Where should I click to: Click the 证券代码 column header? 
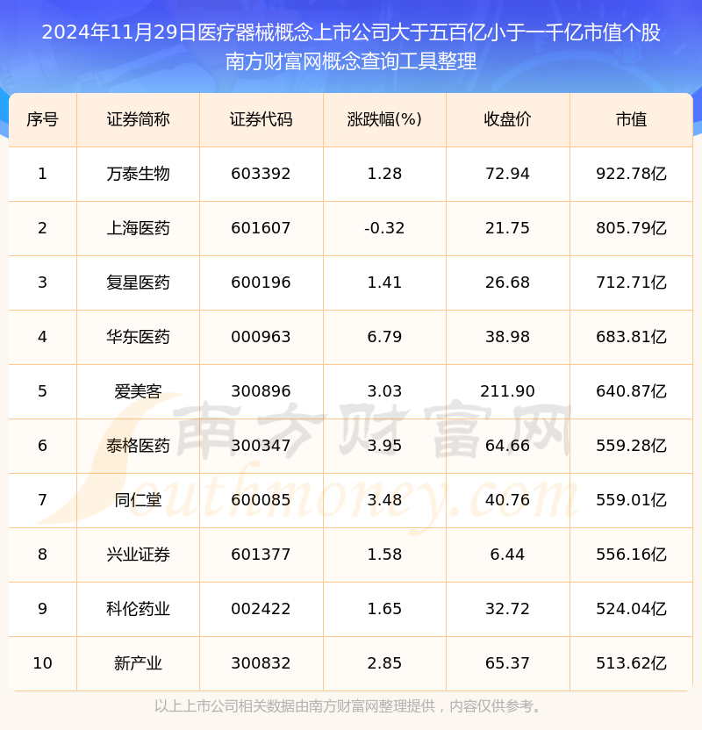click(x=261, y=119)
